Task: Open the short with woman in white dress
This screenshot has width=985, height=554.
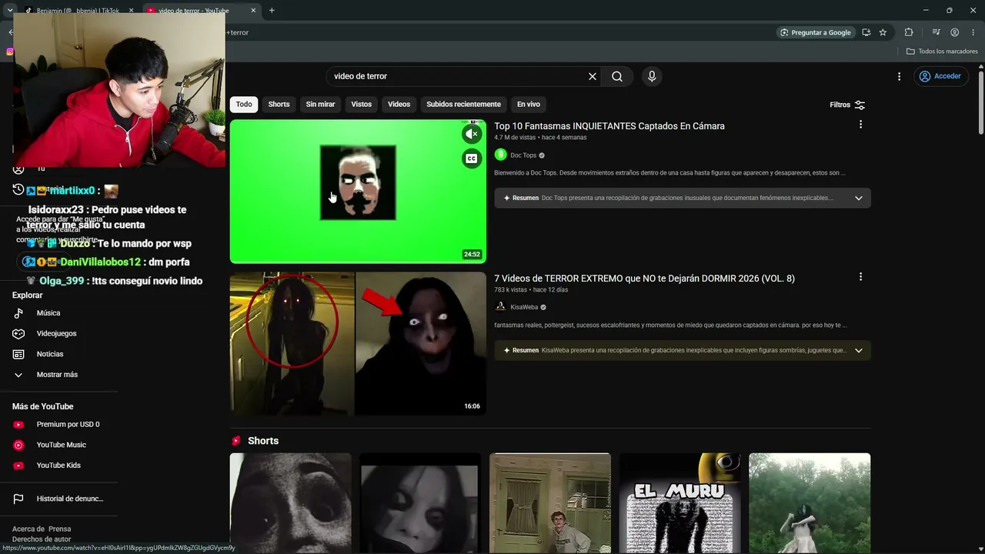Action: point(810,503)
